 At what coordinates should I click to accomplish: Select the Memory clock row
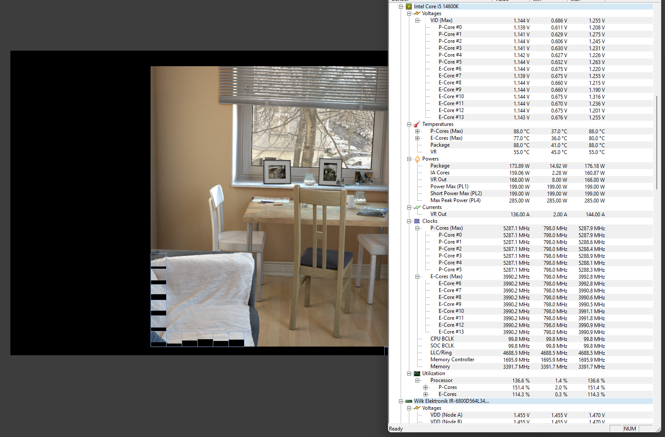click(x=521, y=366)
